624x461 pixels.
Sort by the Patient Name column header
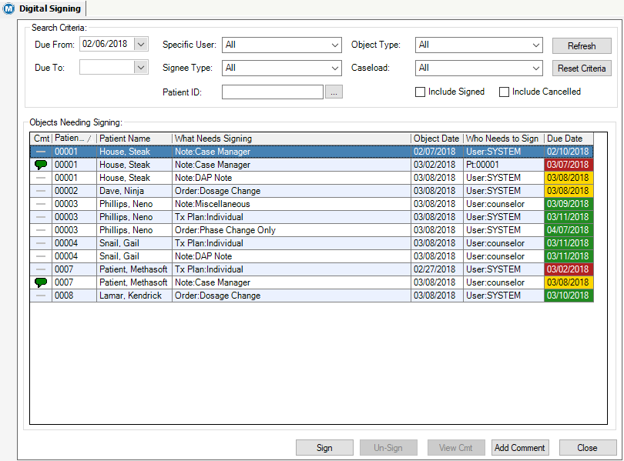(x=134, y=139)
